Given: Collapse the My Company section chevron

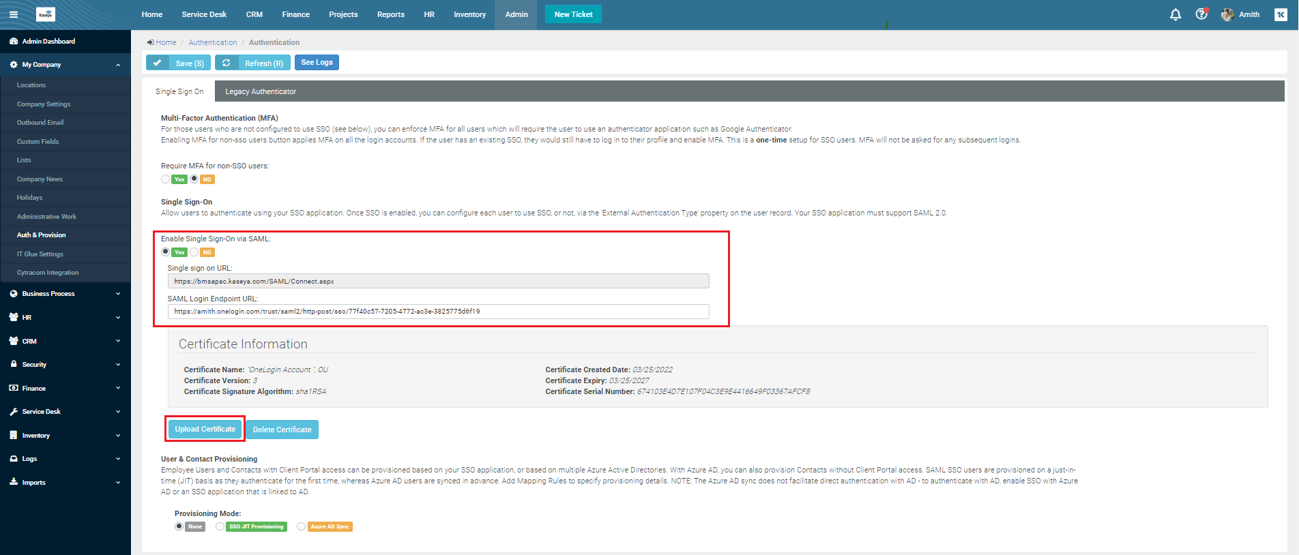Looking at the screenshot, I should tap(118, 65).
